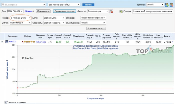Image resolution: width=175 pixels, height=104 pixels.
Task: Click the Применить ко всем button
Action: 64,11
